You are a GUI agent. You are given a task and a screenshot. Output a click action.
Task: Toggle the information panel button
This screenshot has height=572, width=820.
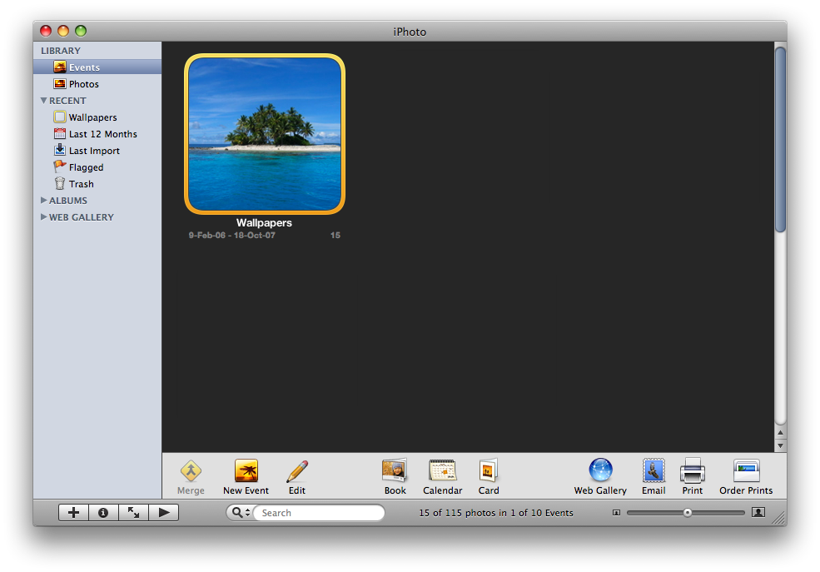(x=103, y=513)
